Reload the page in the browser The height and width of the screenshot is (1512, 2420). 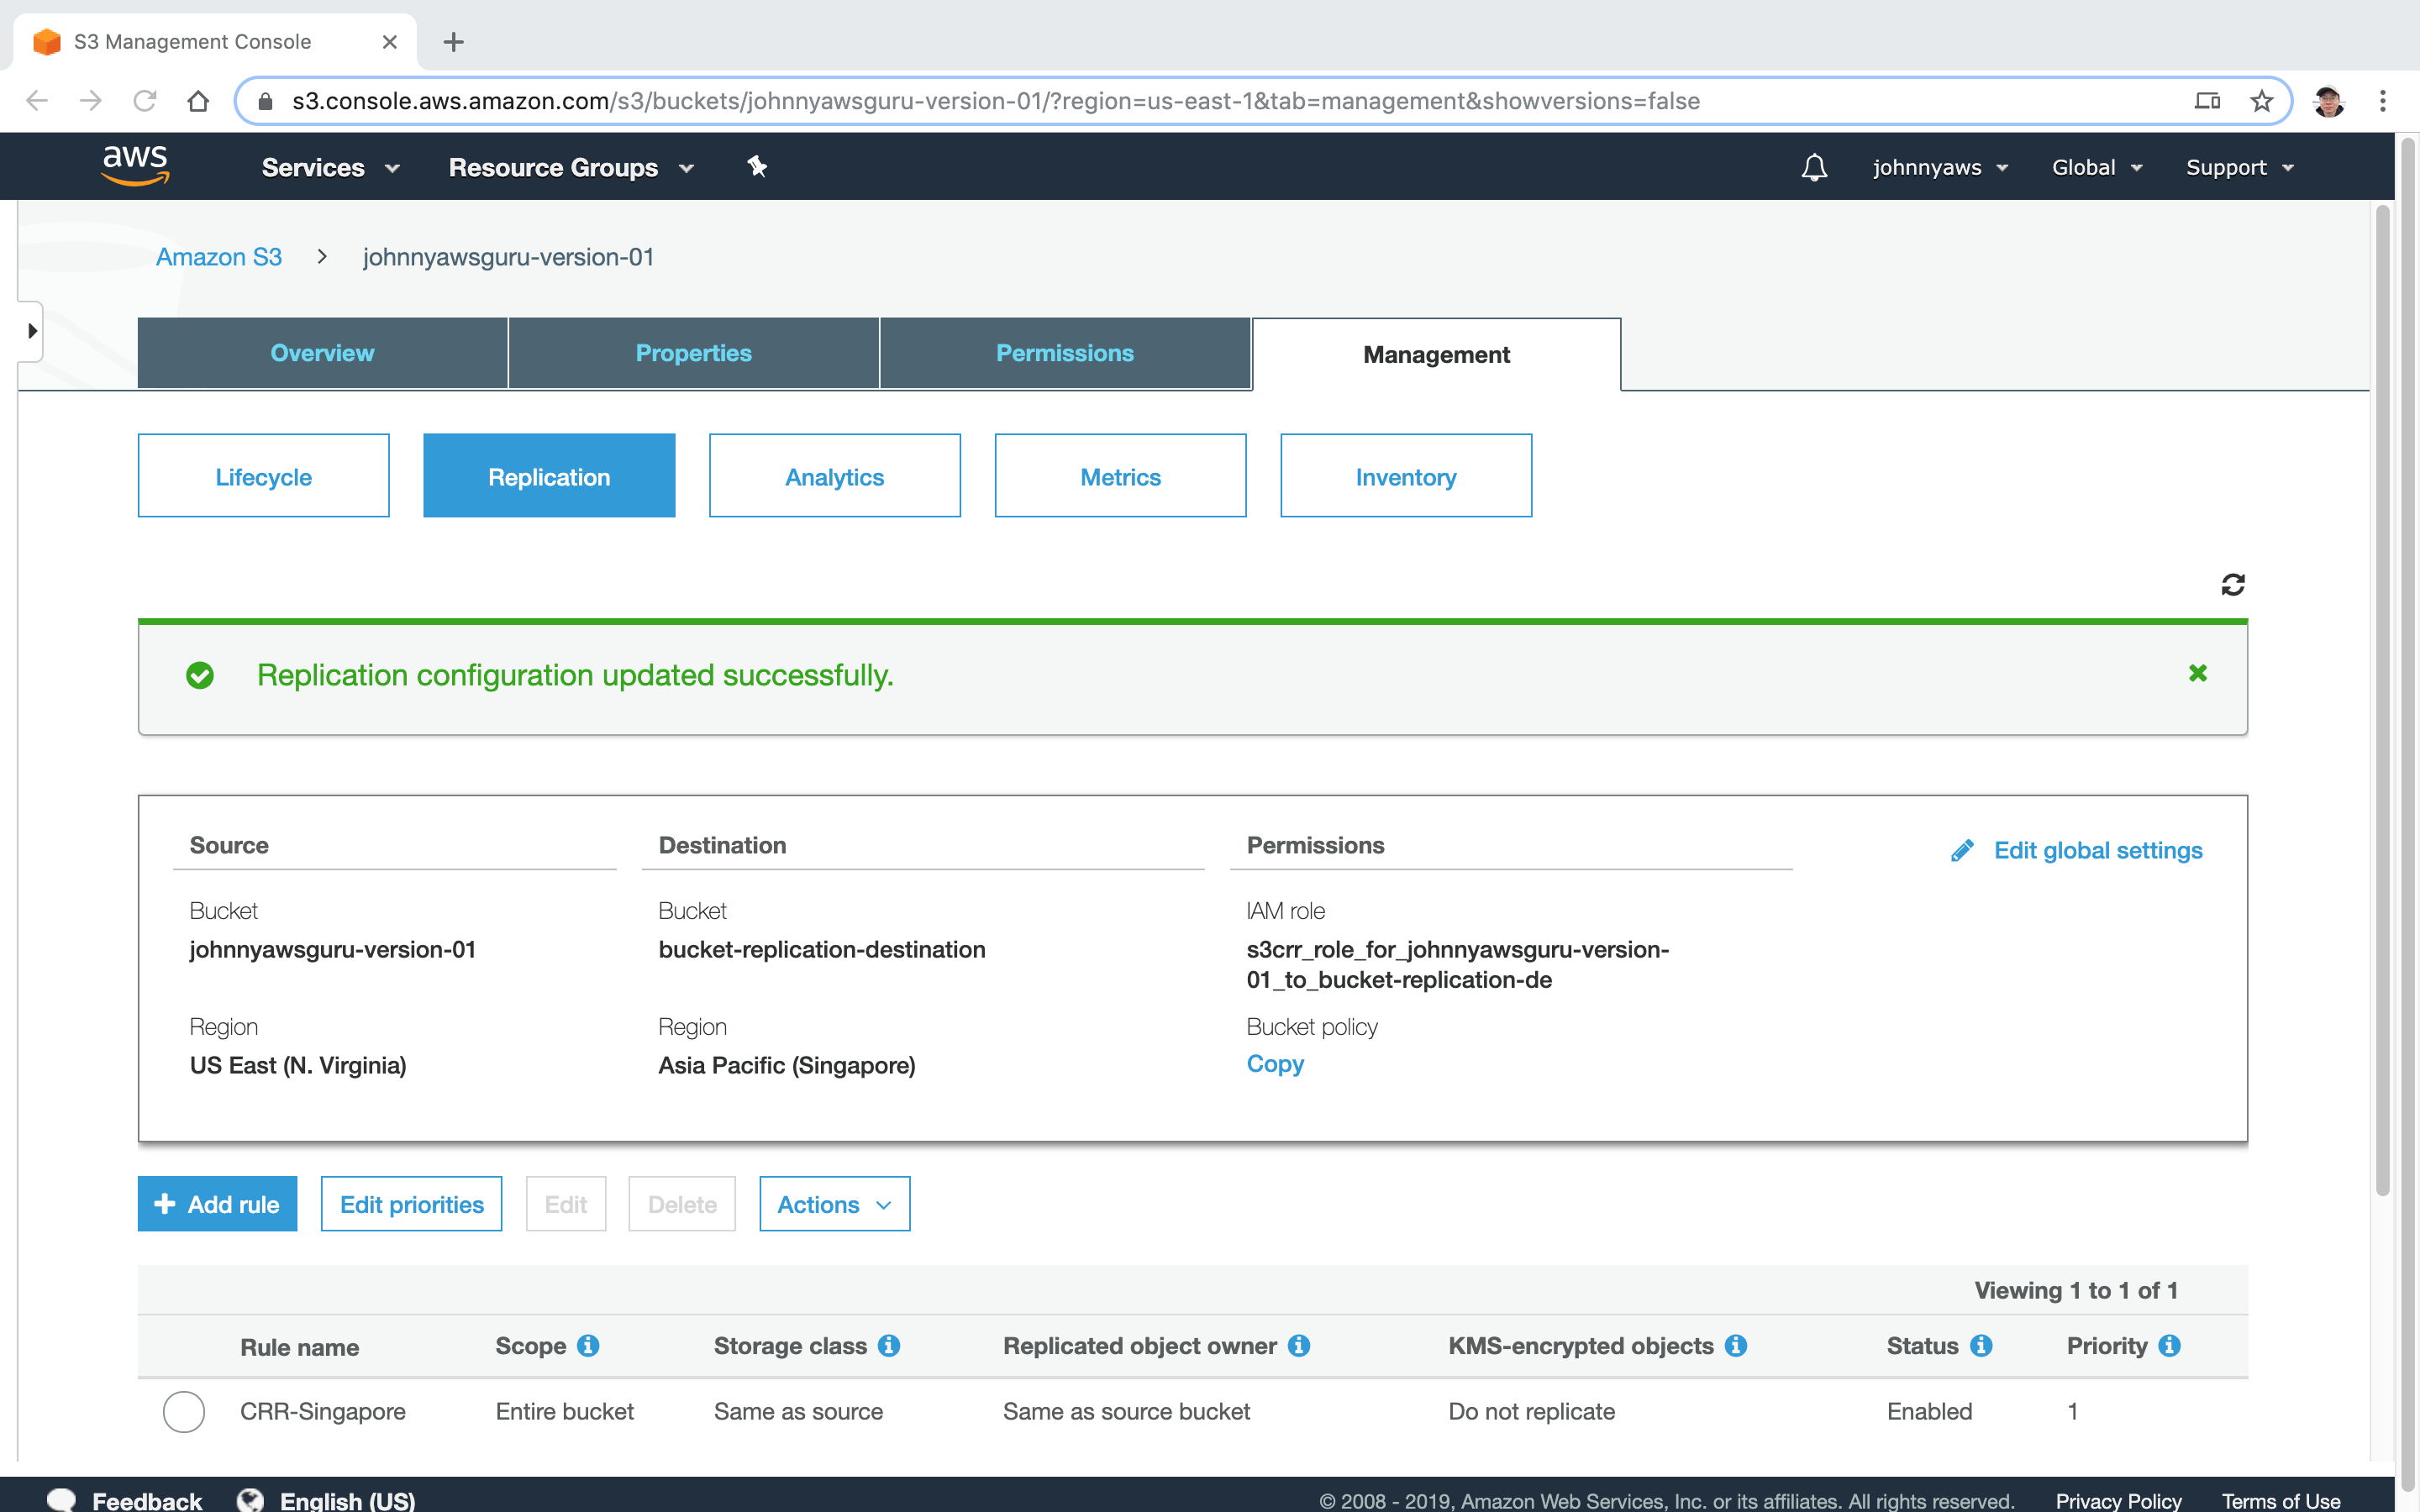[x=145, y=101]
